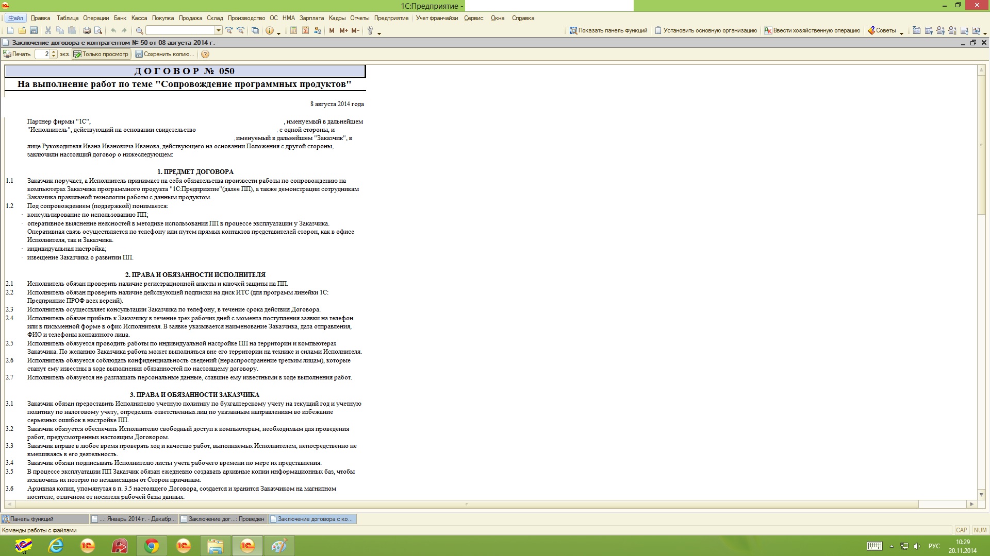The width and height of the screenshot is (990, 556).
Task: Open print preview from the toolbar
Action: coord(98,30)
